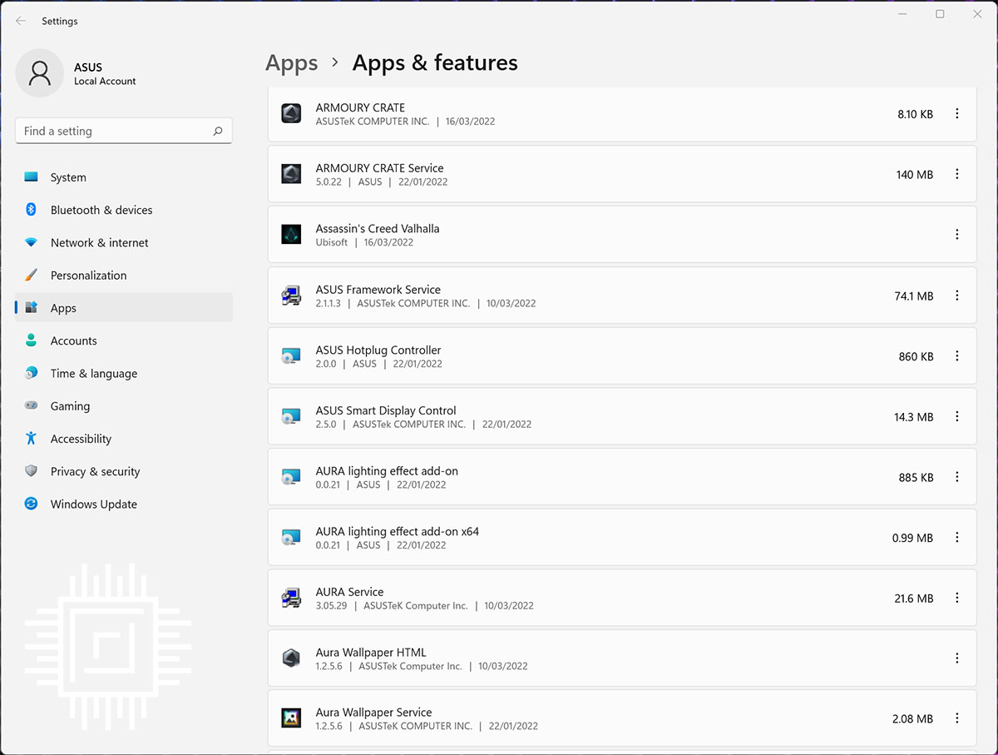Viewport: 998px width, 755px height.
Task: Click the 74.1 MB size value
Action: point(914,296)
